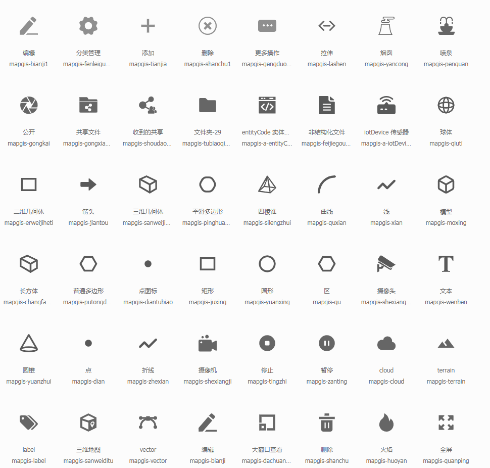Click the pencil edit icon mapgis-bianji1
Viewport: 490px width, 468px height.
[29, 26]
